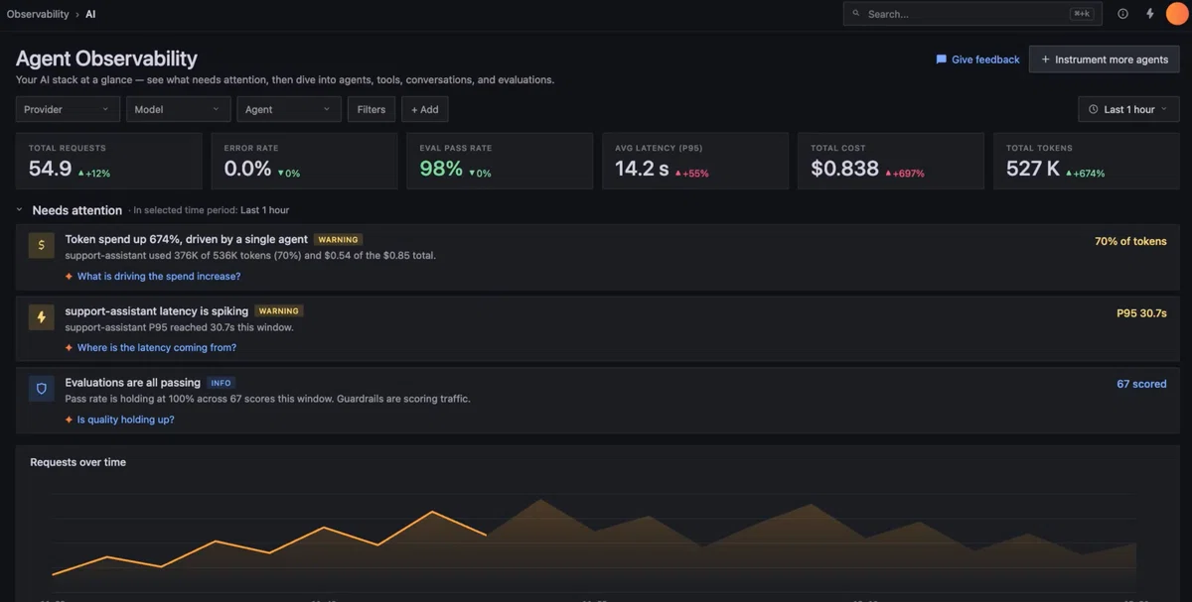Image resolution: width=1192 pixels, height=602 pixels.
Task: Open the Error Rate 0.0% metric card
Action: 304,161
